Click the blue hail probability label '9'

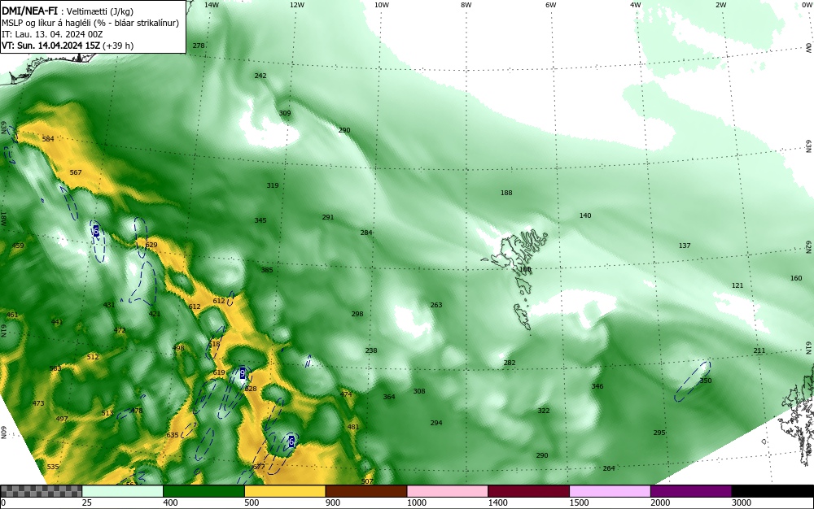click(243, 372)
